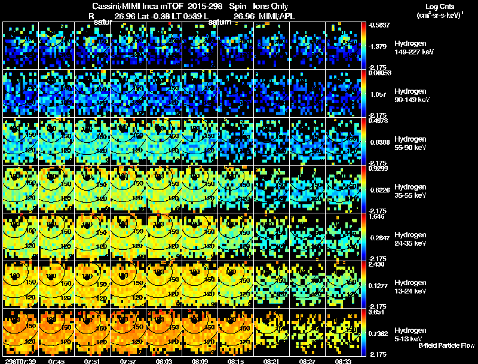Click the '0.4973' colorbar value
The width and height of the screenshot is (478, 364).
378,121
